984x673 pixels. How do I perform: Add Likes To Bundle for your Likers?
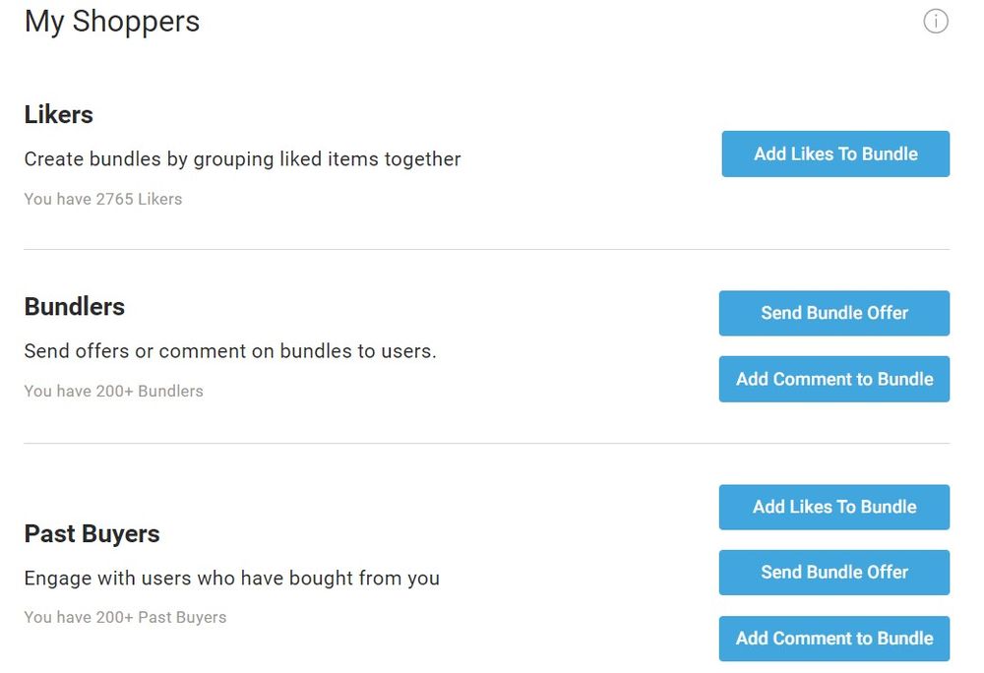(834, 153)
